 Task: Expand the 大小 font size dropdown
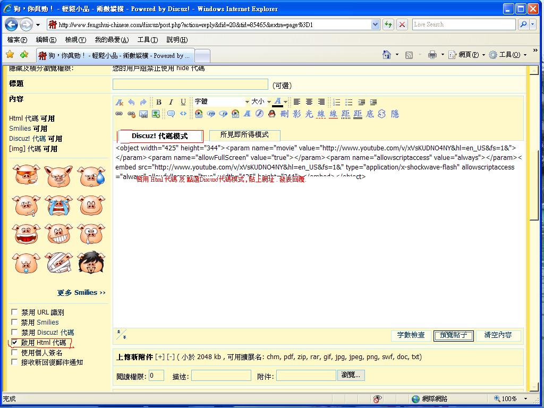coord(261,102)
